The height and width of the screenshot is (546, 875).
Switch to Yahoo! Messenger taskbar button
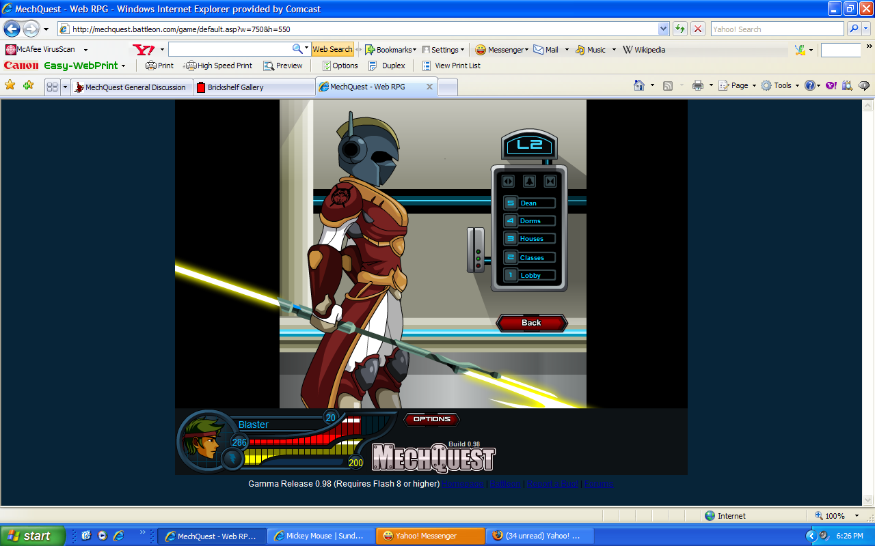(430, 536)
